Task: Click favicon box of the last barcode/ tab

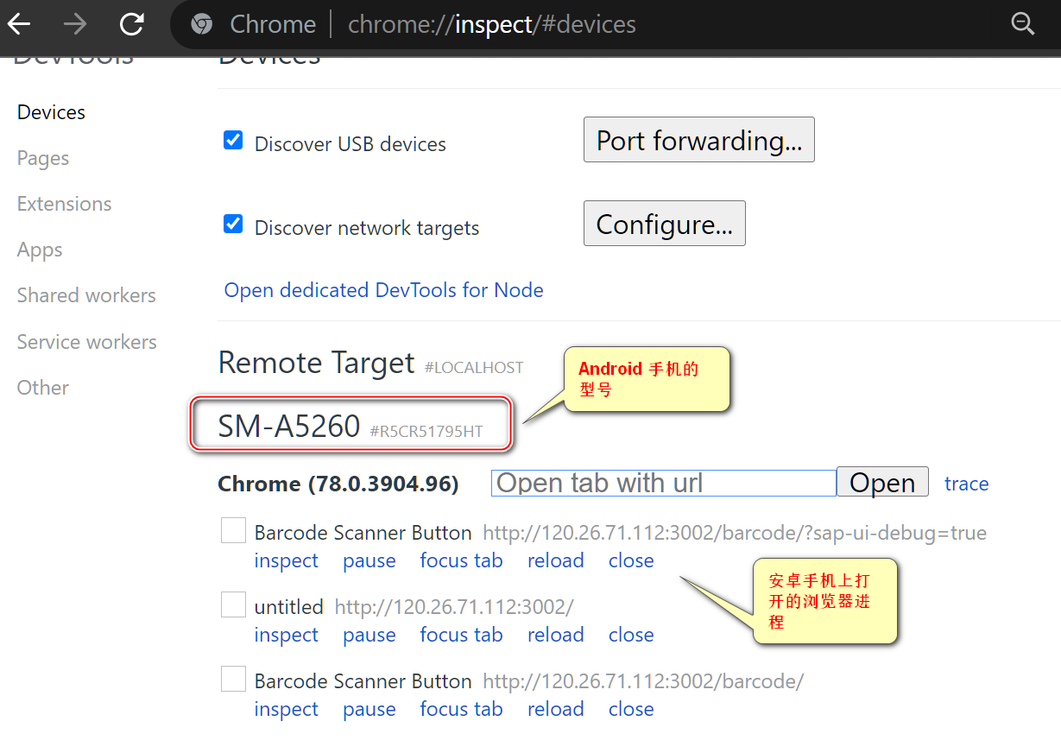Action: (233, 680)
